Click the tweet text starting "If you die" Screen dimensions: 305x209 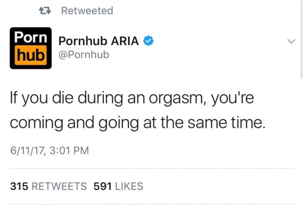pos(138,110)
